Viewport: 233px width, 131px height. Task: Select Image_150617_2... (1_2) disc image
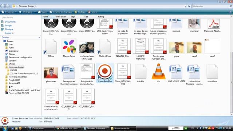(69, 23)
